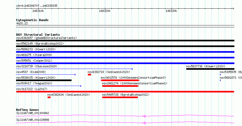This screenshot has width=242, height=126.
Task: Click the right arrow end of the ruler
Action: [x=233, y=9]
